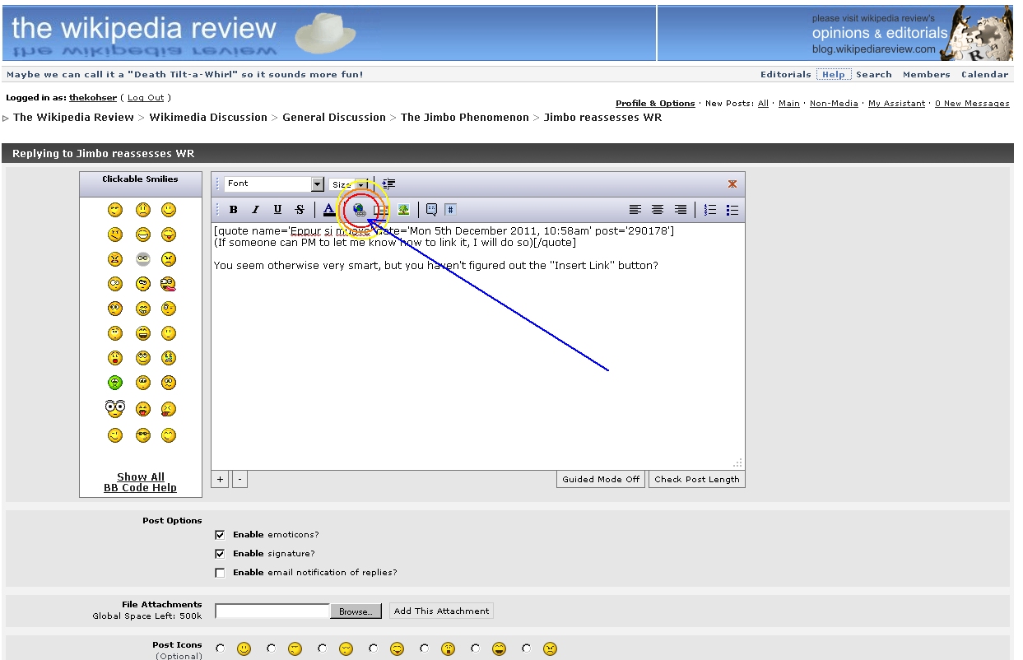Go to Calendar in the navigation bar
The image size is (1023, 660).
click(x=984, y=74)
